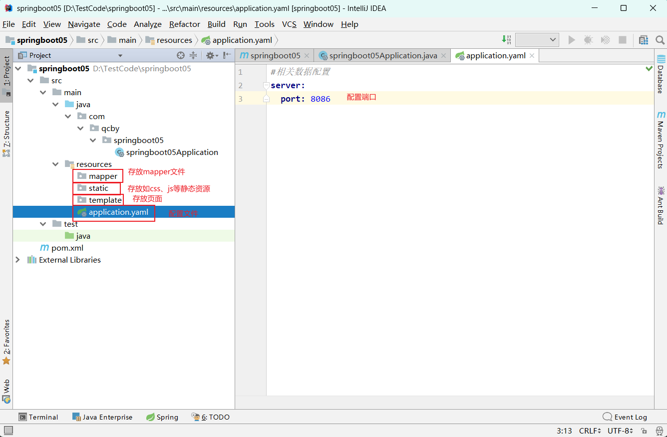Click the Run with Coverage icon
This screenshot has height=437, width=667.
tap(605, 40)
